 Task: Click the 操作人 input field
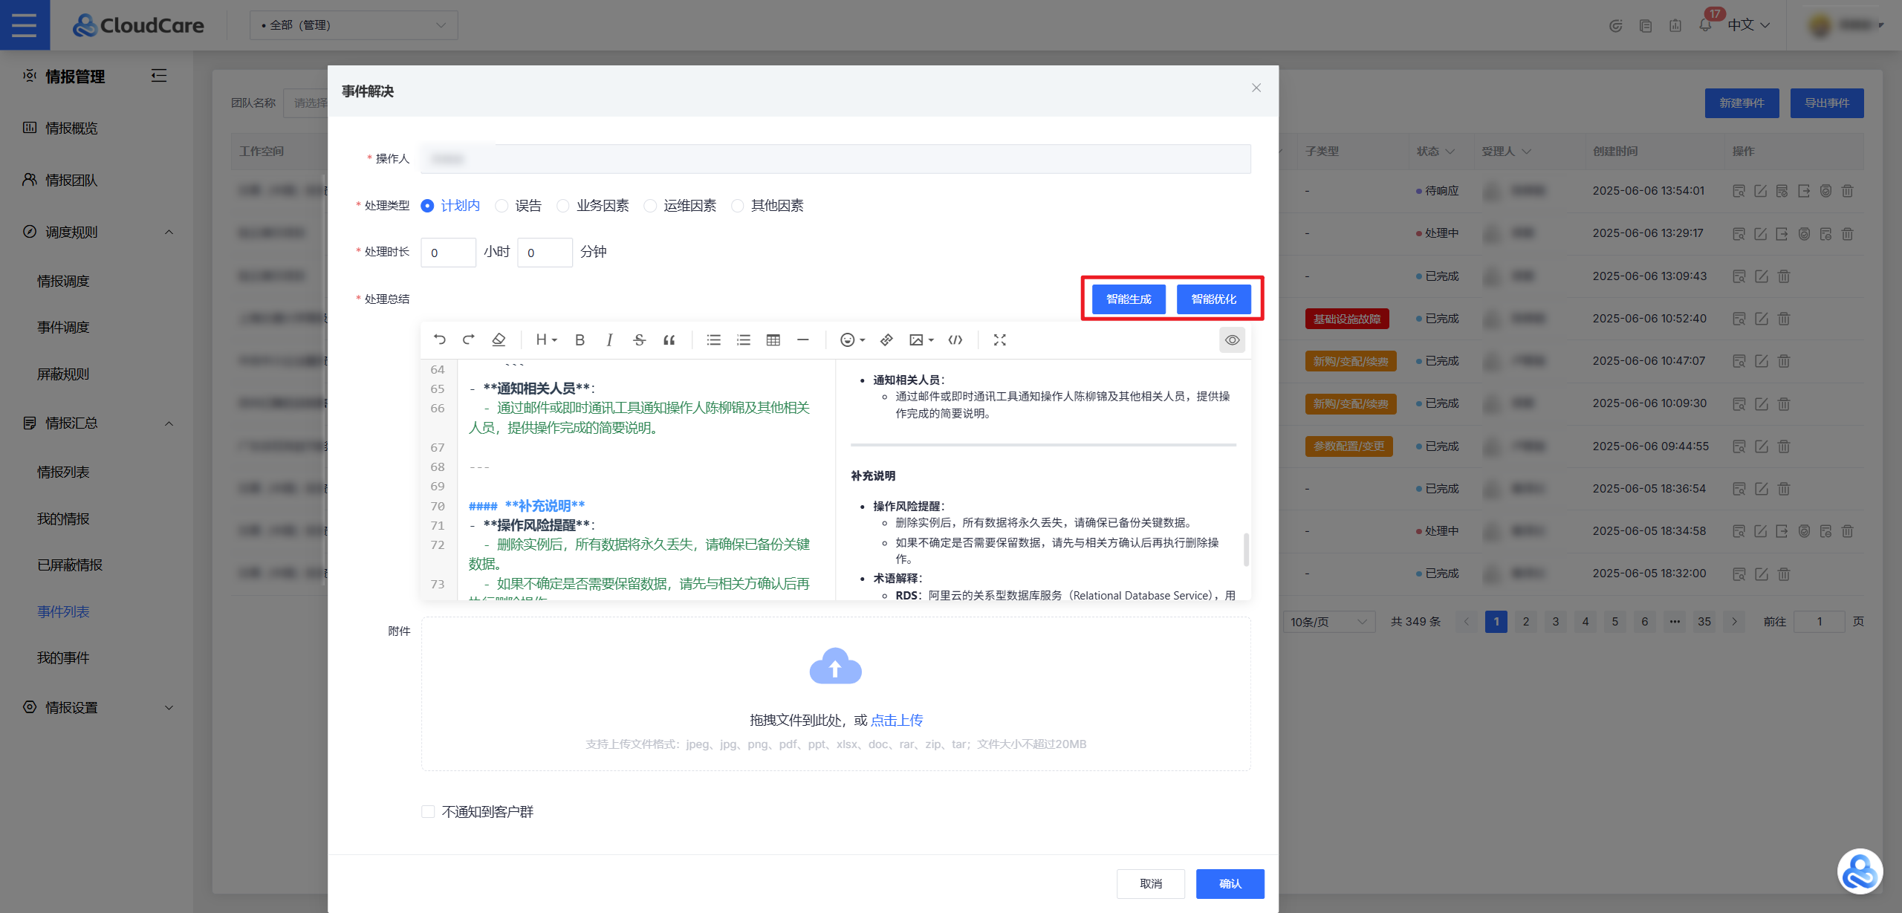click(x=836, y=158)
